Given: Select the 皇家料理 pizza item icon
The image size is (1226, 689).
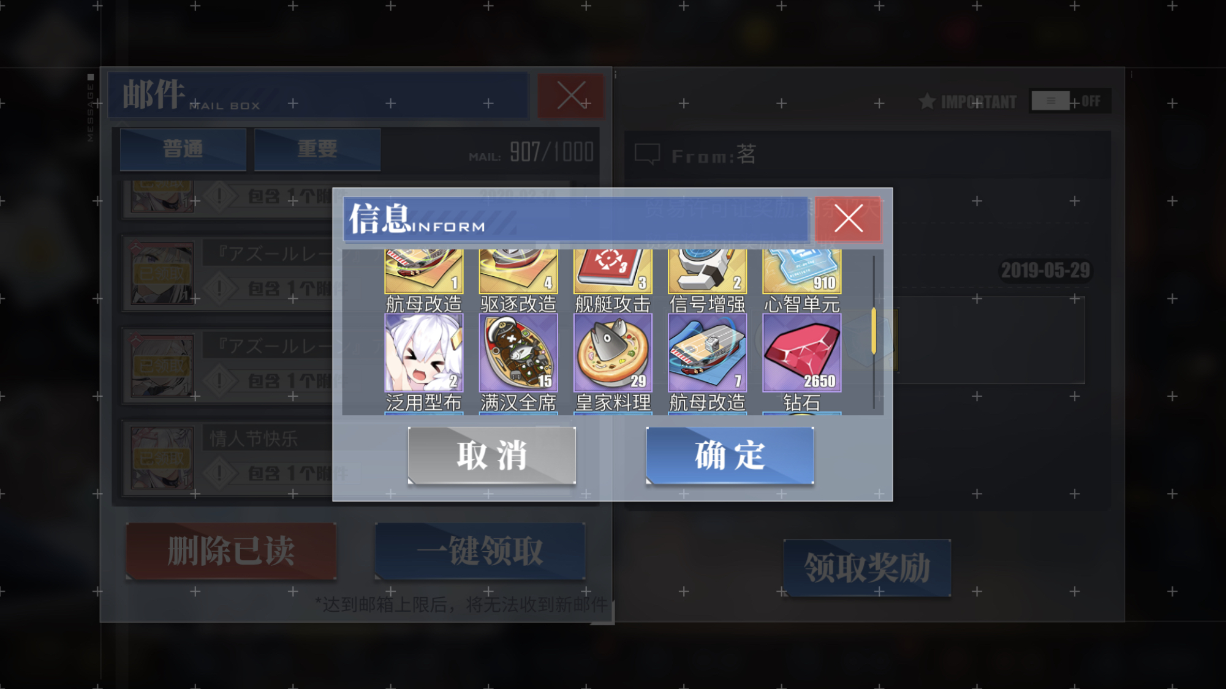Looking at the screenshot, I should [613, 353].
